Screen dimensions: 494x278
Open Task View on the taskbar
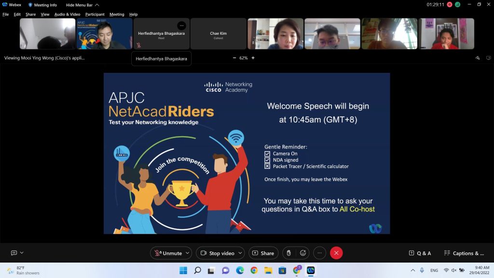coord(211,270)
